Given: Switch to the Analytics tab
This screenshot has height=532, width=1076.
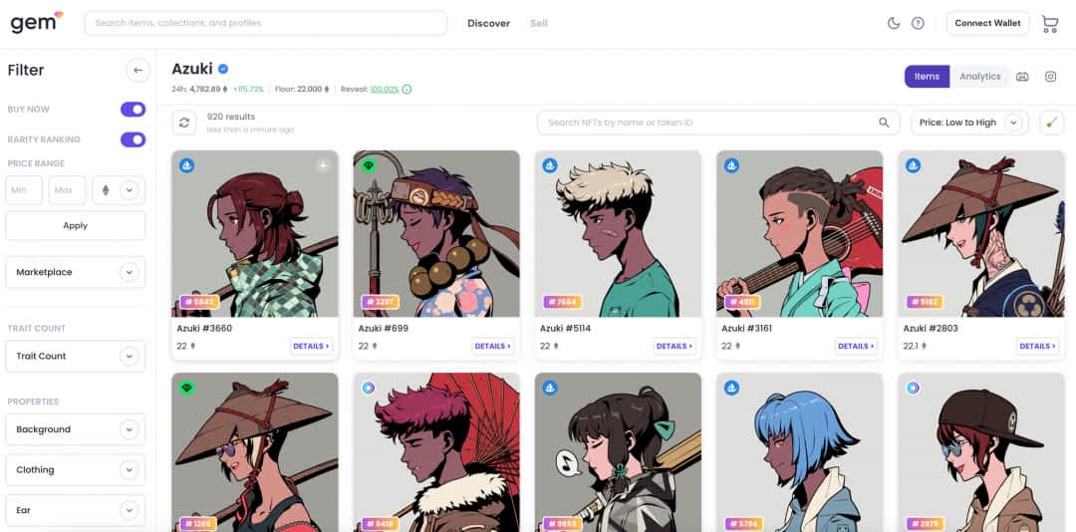Looking at the screenshot, I should pos(980,77).
